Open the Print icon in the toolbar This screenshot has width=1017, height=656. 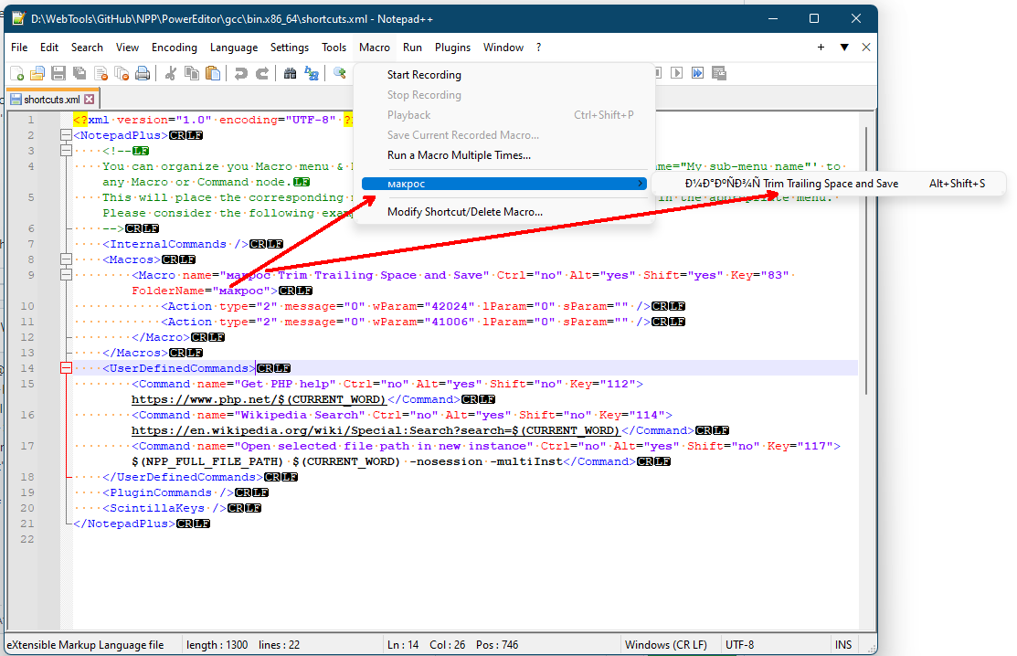click(141, 73)
